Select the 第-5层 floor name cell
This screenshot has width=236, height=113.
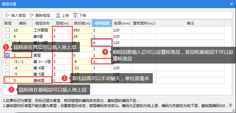pyautogui.click(x=42, y=74)
